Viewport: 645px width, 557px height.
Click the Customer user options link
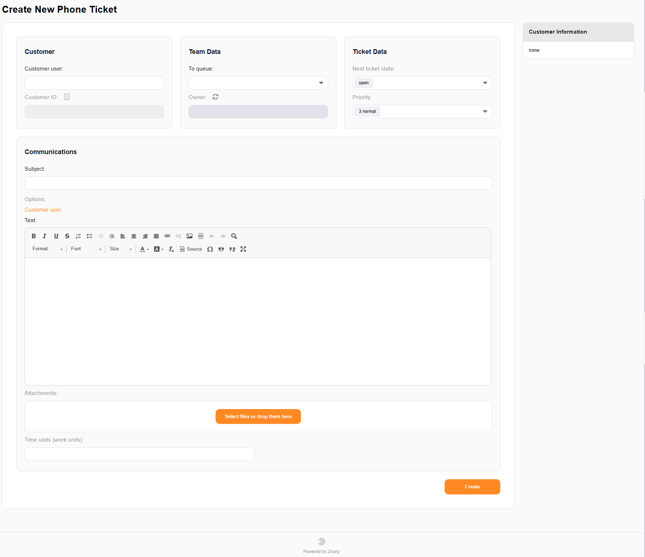[43, 210]
